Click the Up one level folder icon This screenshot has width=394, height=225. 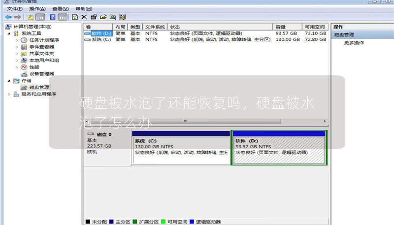coord(31,17)
